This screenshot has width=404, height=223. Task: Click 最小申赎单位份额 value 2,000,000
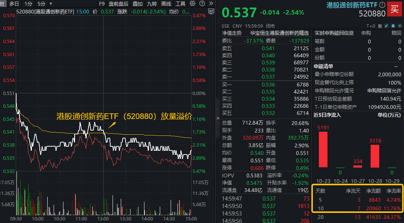[x=389, y=74]
